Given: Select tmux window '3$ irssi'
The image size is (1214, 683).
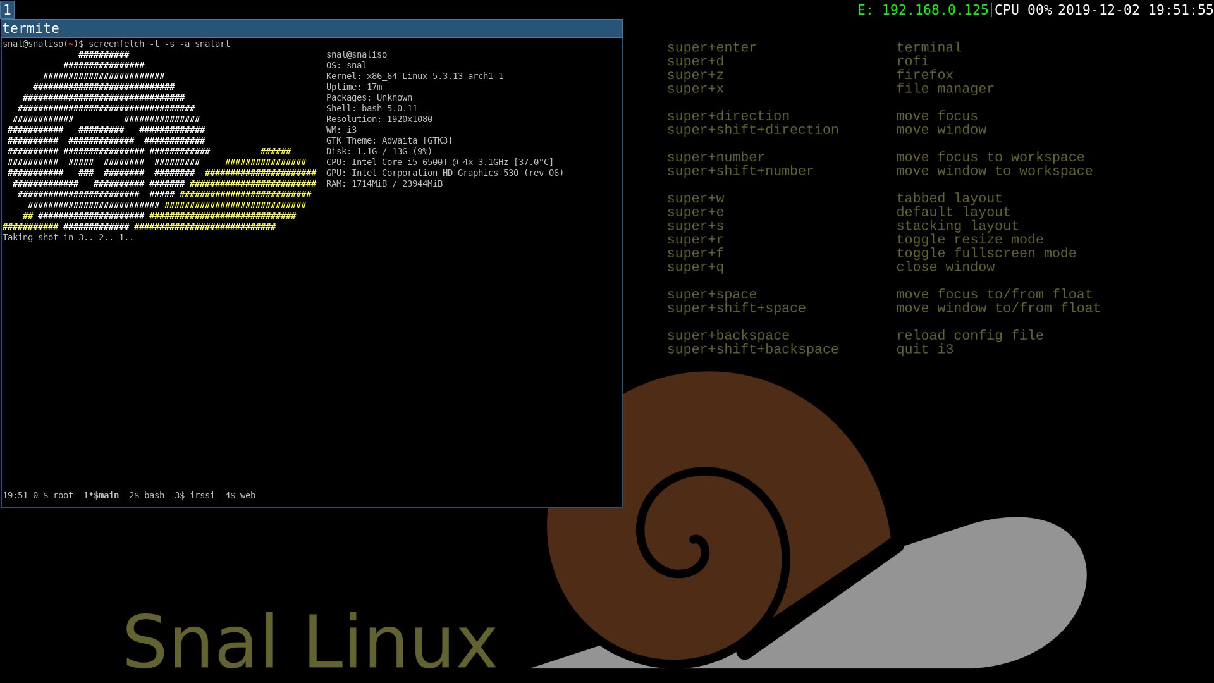Looking at the screenshot, I should [x=195, y=495].
